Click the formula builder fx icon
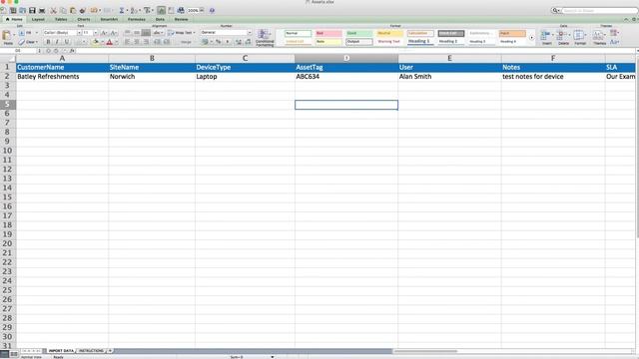The width and height of the screenshot is (639, 359). click(72, 51)
